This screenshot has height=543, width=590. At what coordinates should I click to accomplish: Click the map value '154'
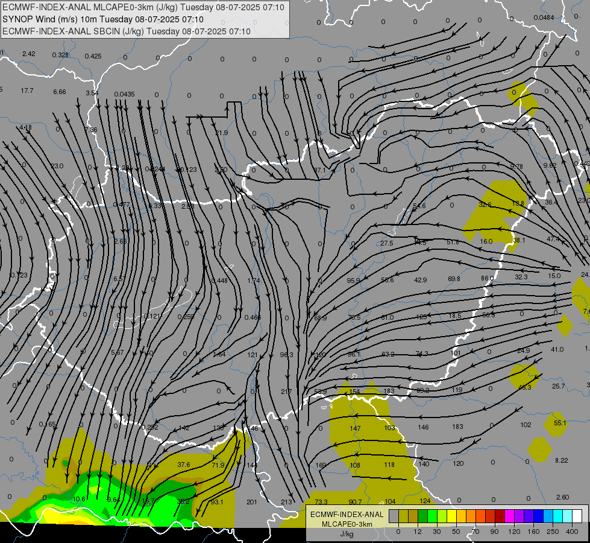[x=355, y=392]
